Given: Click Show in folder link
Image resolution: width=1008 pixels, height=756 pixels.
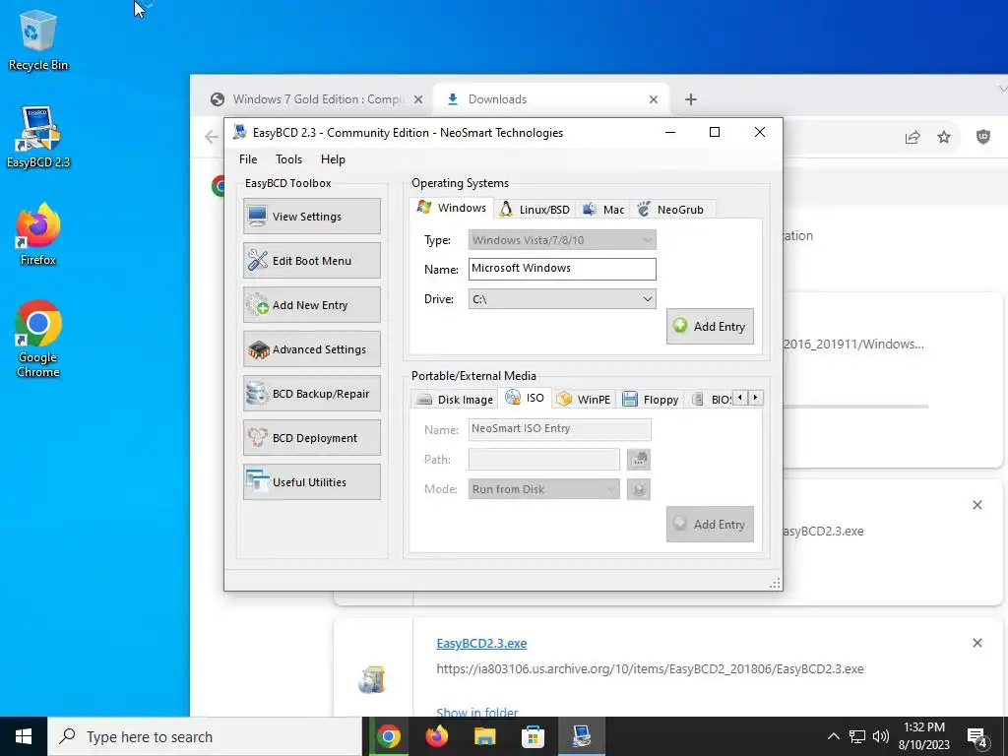Looking at the screenshot, I should (477, 712).
